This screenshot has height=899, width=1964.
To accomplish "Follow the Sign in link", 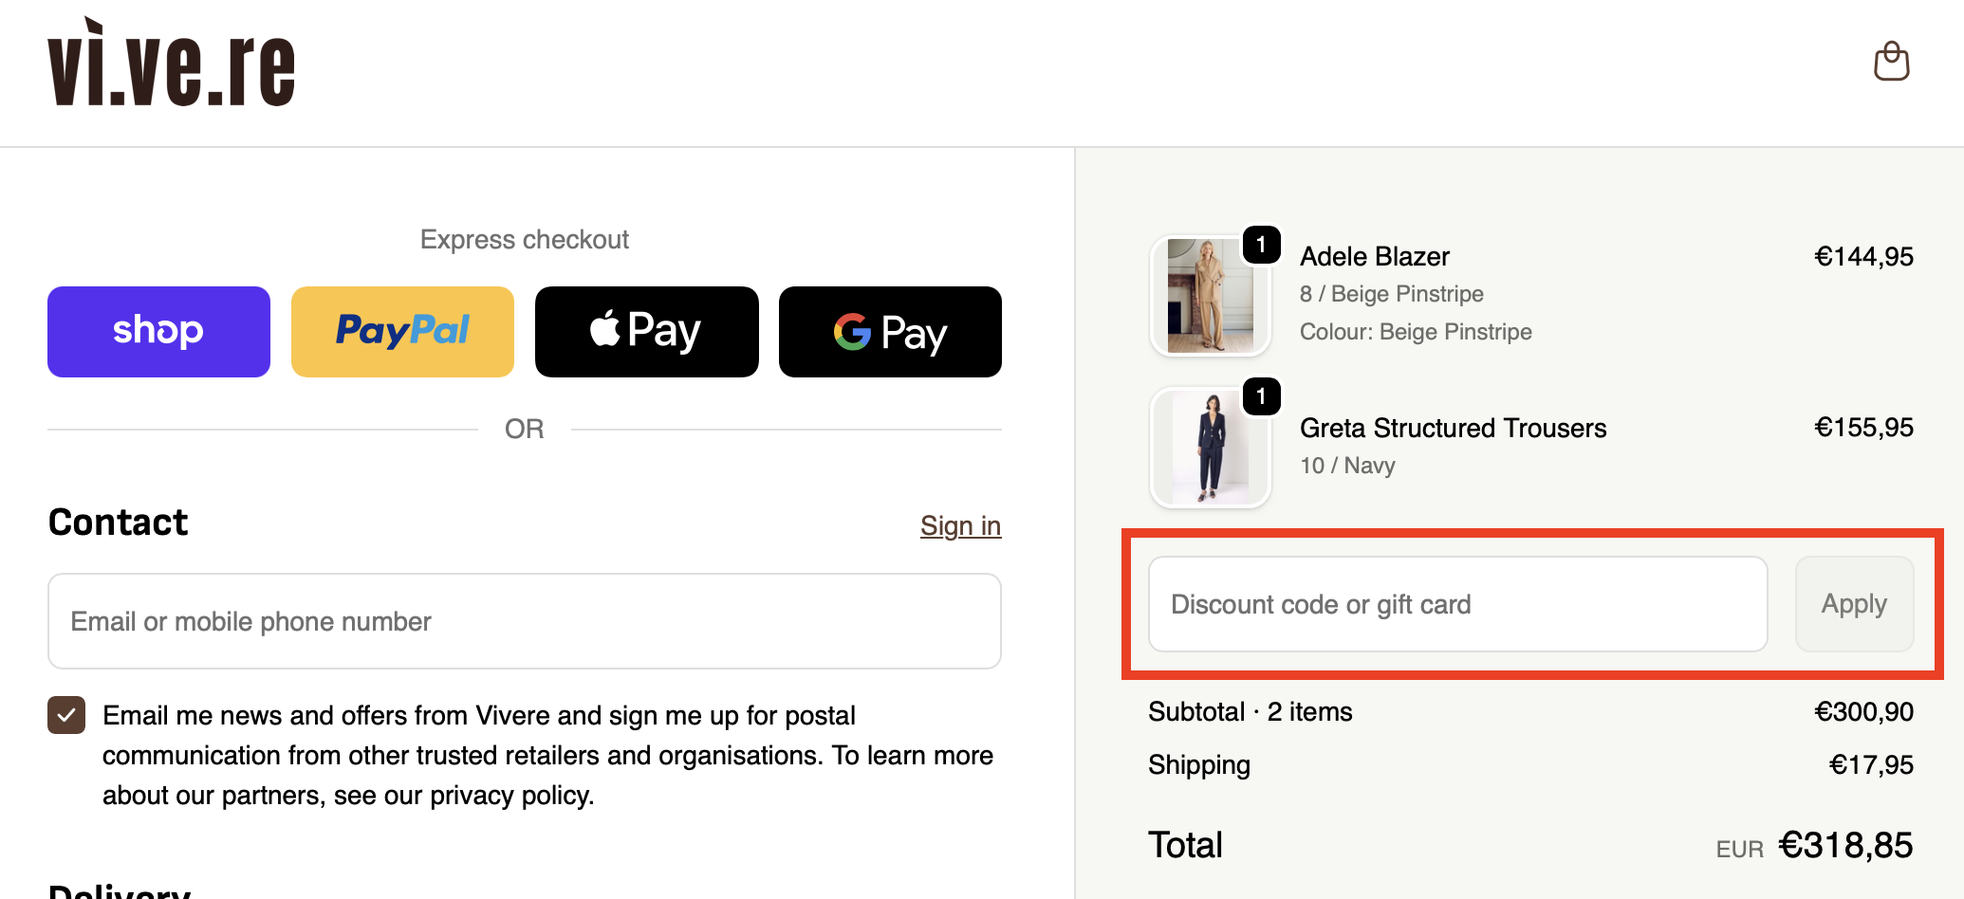I will [960, 525].
